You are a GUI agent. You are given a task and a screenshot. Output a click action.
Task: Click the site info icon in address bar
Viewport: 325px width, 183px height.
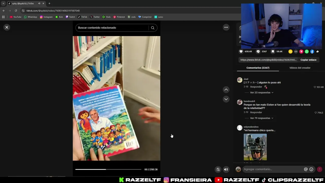[x=23, y=11]
